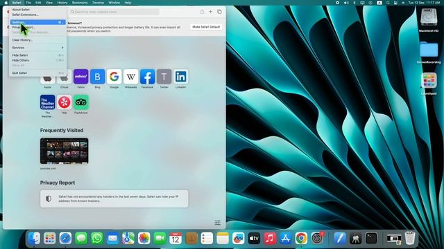Viewport: 444px width, 249px height.
Task: Click the date and time in menu bar
Action: pyautogui.click(x=424, y=3)
